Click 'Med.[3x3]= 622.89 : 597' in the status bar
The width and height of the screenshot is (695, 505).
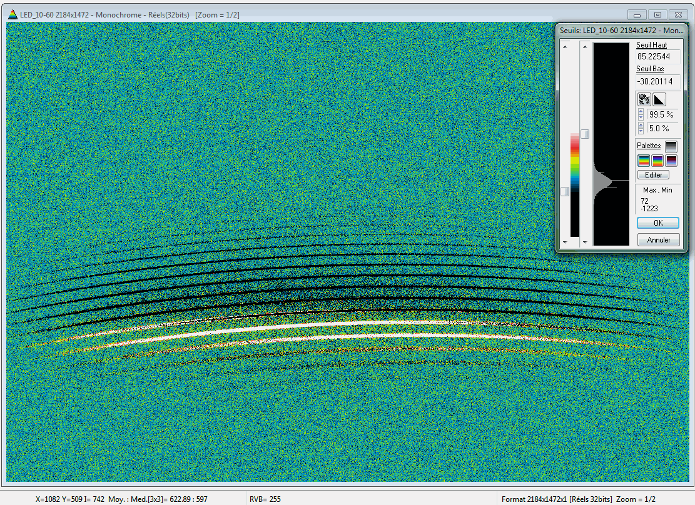(x=171, y=499)
